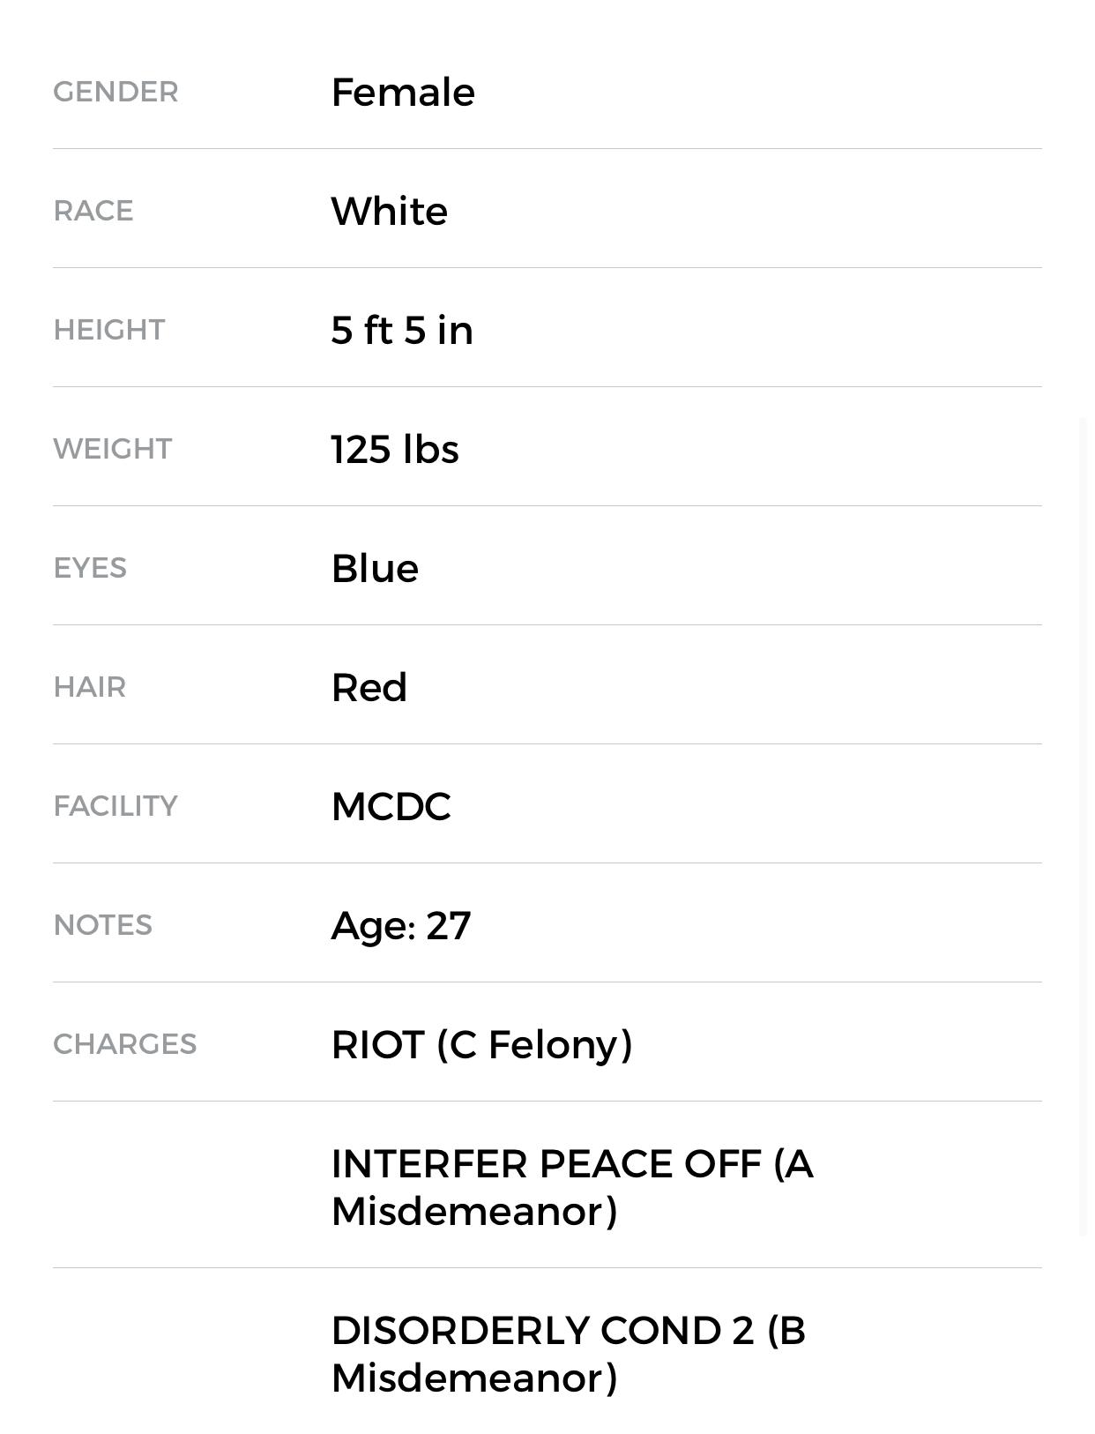1095x1434 pixels.
Task: Click the DISORDERLY COND 2 charge entry
Action: click(x=568, y=1354)
